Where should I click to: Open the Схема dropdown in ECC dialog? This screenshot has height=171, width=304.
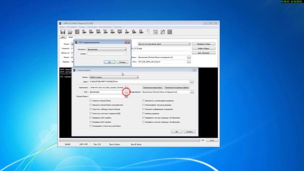pos(107,54)
